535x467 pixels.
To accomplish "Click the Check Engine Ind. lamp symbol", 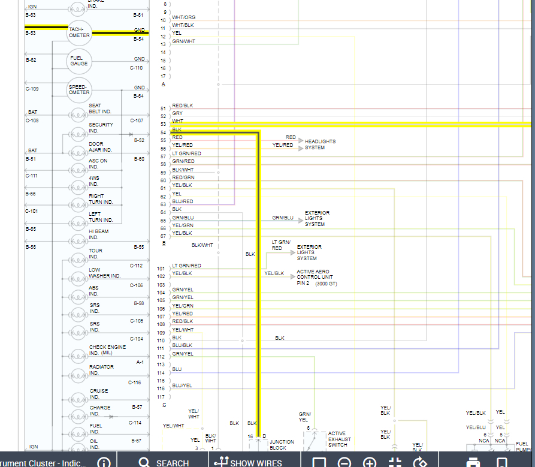I will (77, 356).
